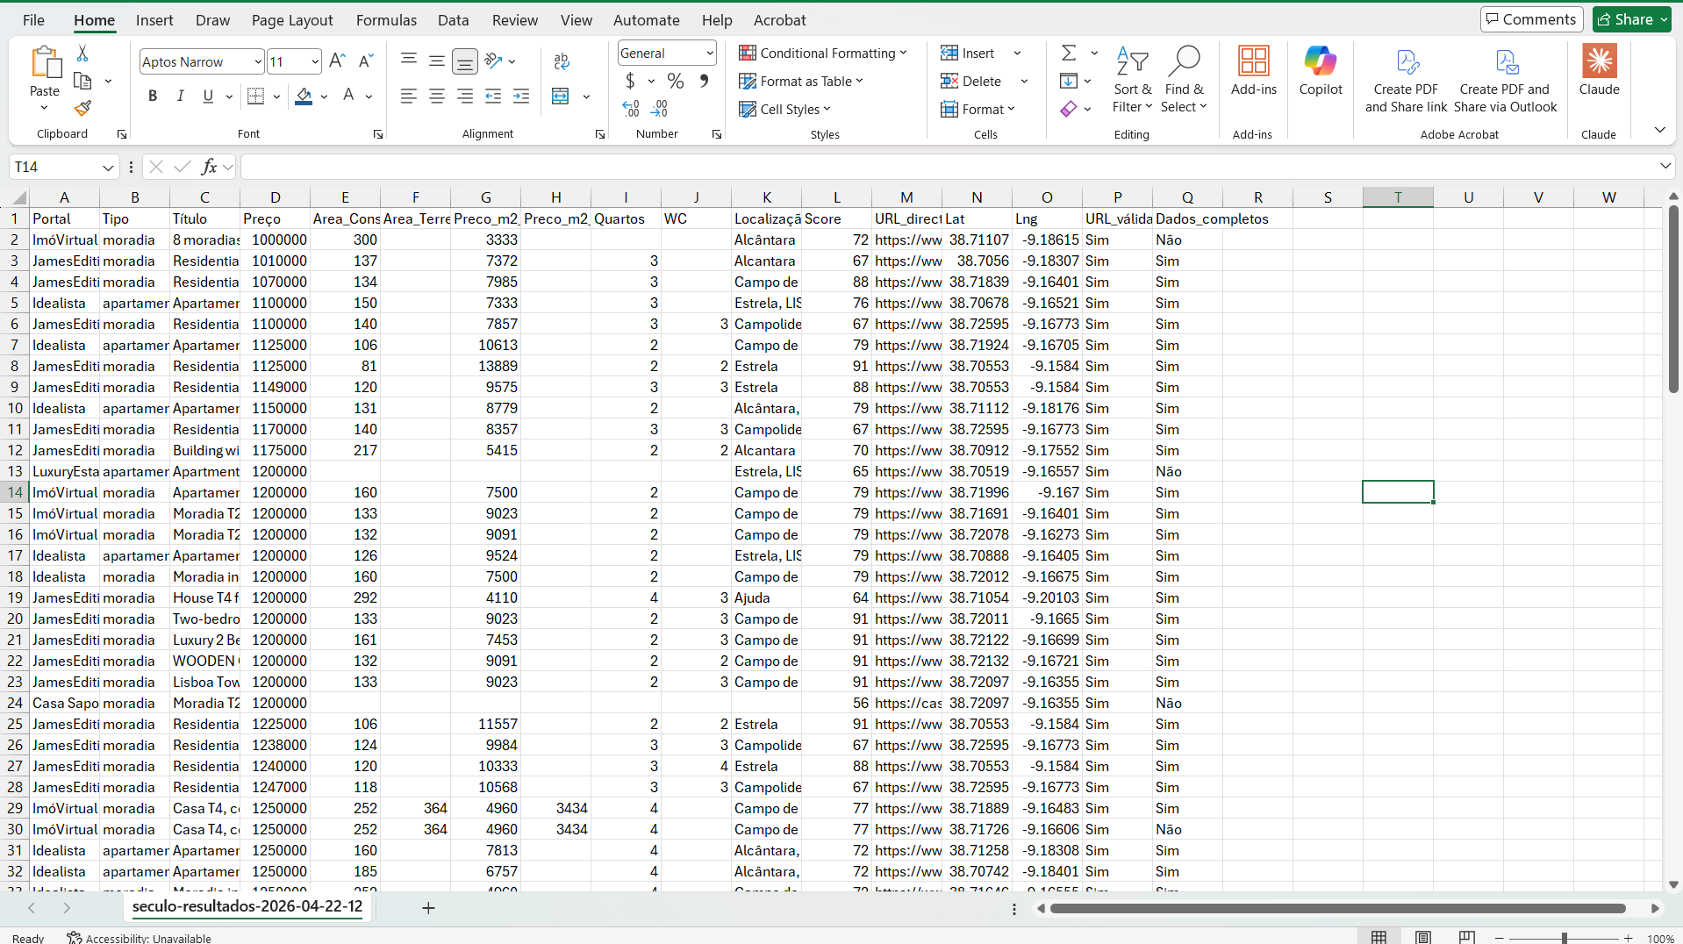The height and width of the screenshot is (944, 1683).
Task: Open Sort & Filter dropdown
Action: (x=1132, y=79)
